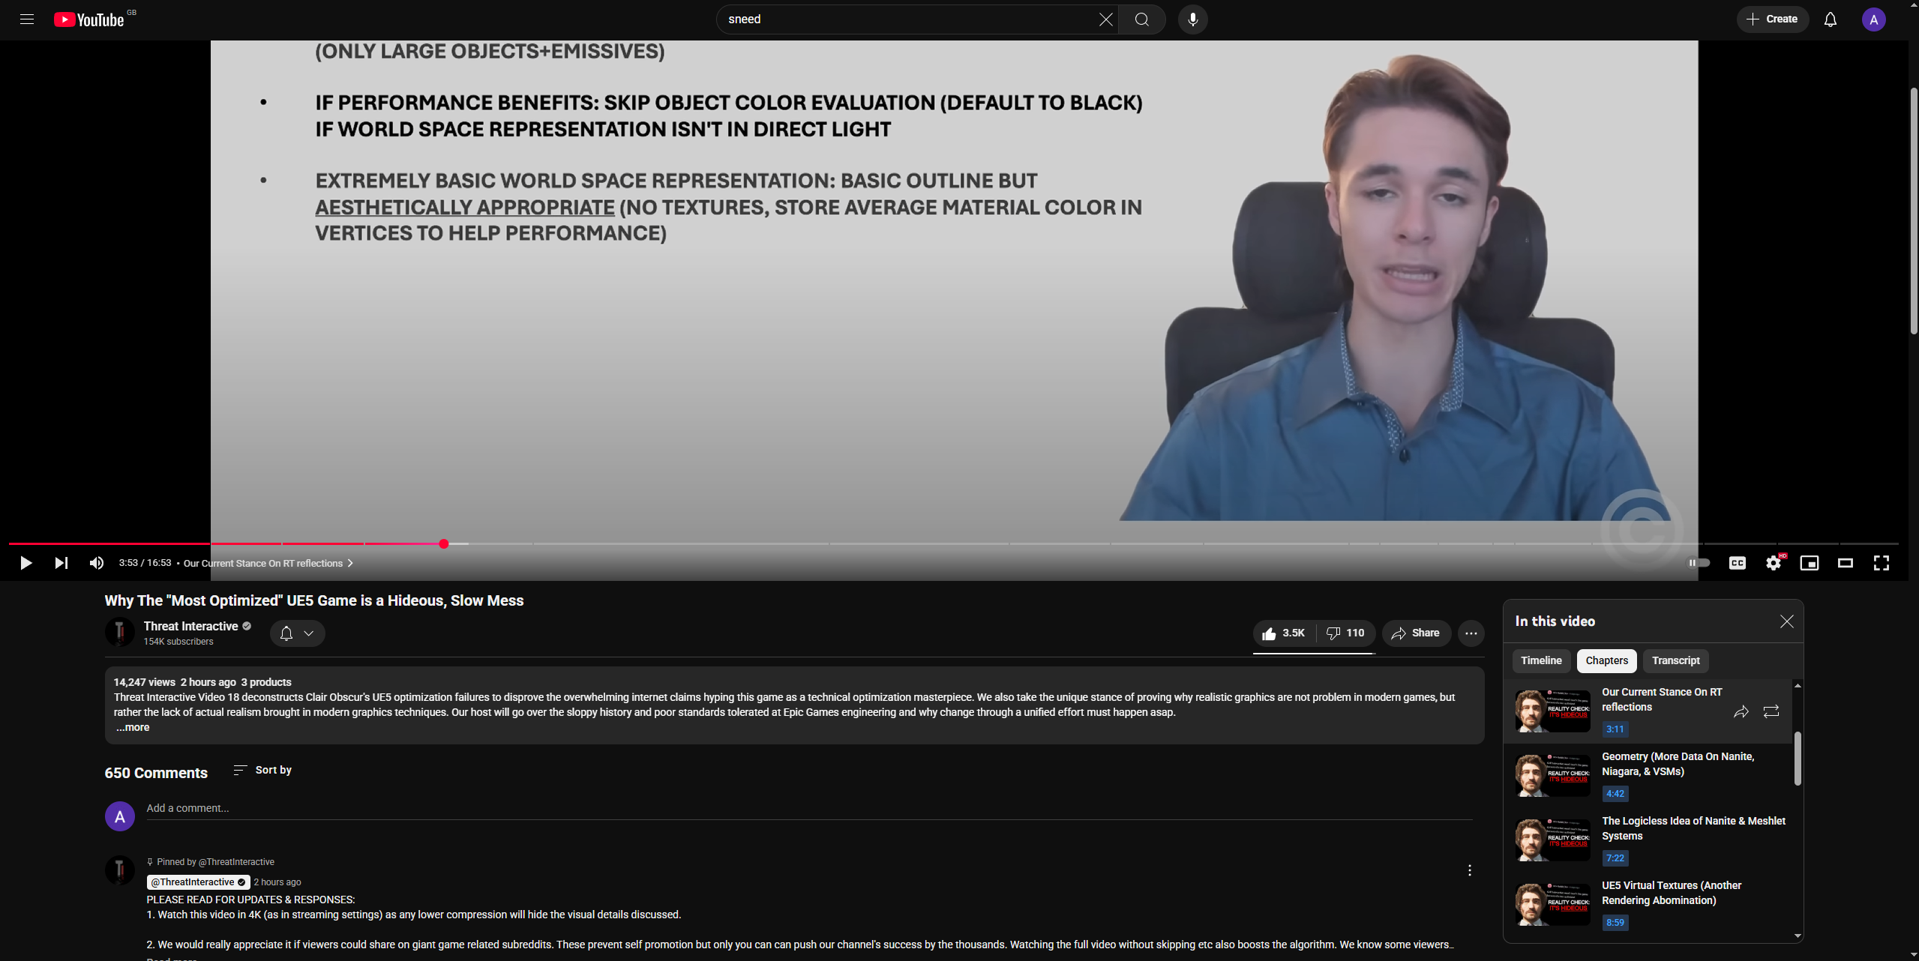Expand current chapter title in player
This screenshot has width=1919, height=961.
click(268, 563)
